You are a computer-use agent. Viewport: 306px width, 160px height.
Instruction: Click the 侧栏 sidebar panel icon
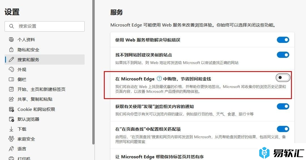coord(11,79)
